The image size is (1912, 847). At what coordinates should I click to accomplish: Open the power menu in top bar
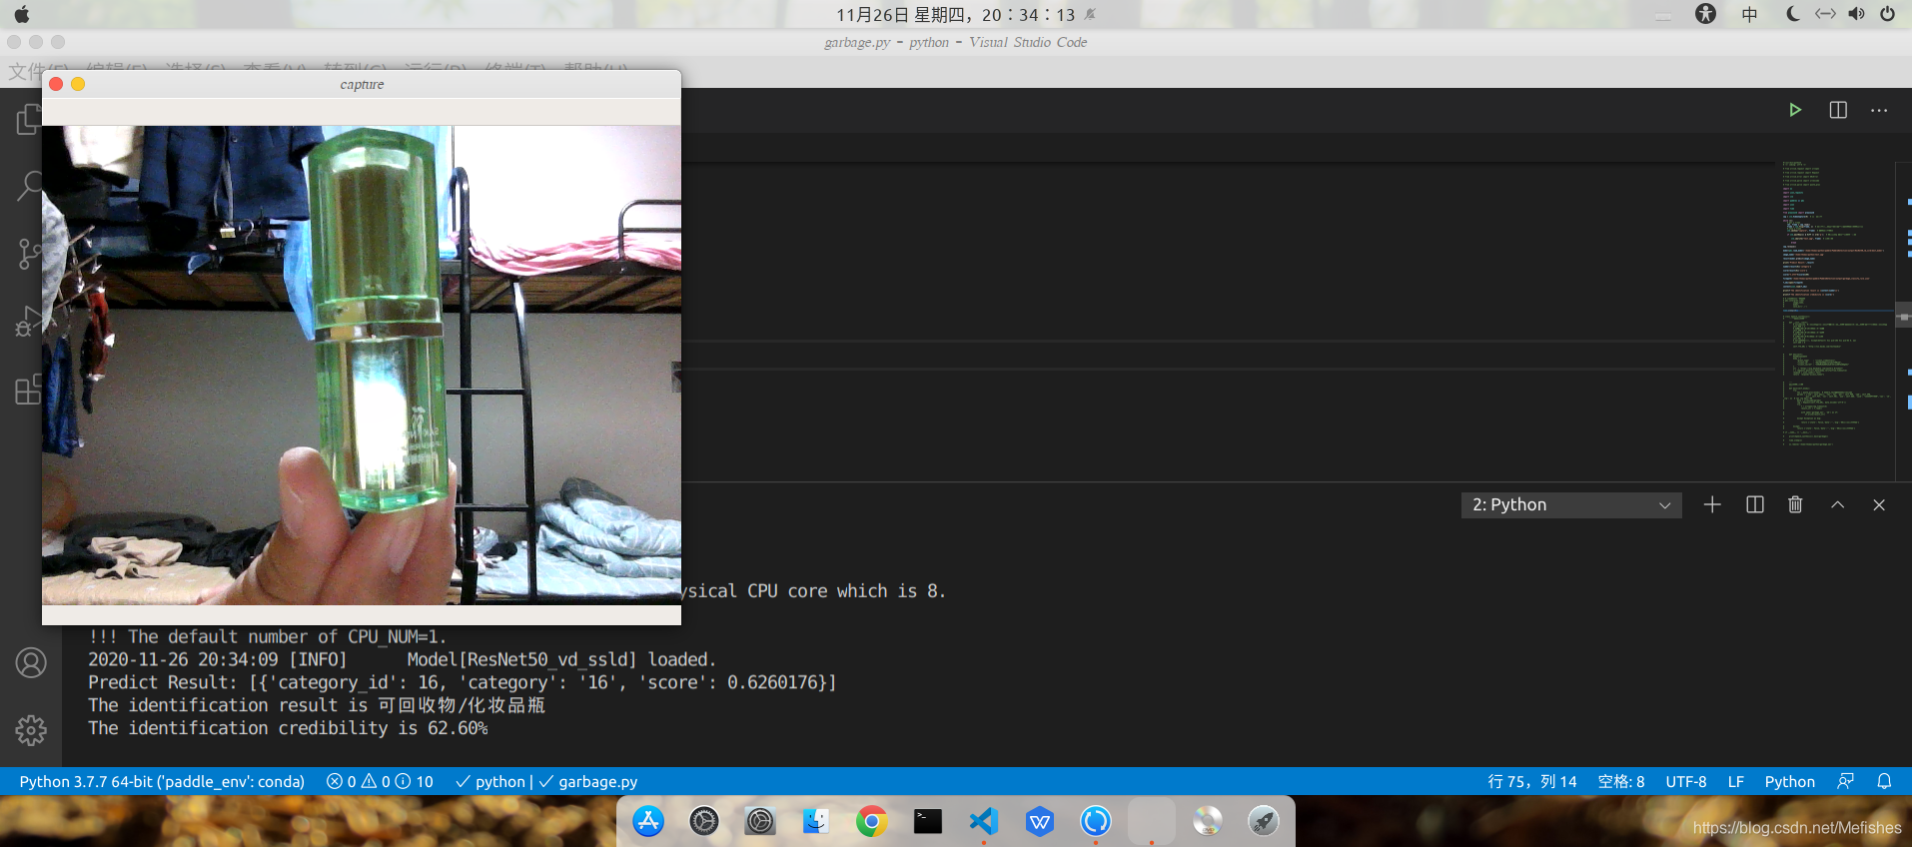pos(1887,14)
